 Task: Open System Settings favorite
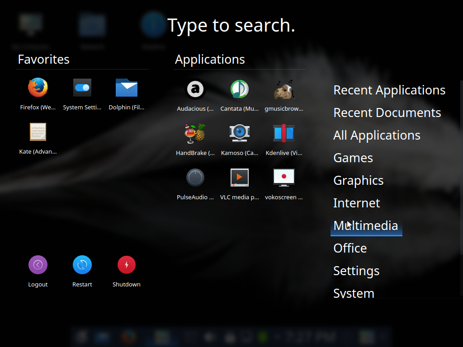82,88
